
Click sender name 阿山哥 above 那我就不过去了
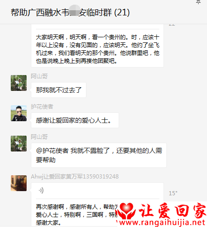tap(39, 76)
